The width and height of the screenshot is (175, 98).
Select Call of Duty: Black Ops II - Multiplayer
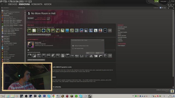13,20
